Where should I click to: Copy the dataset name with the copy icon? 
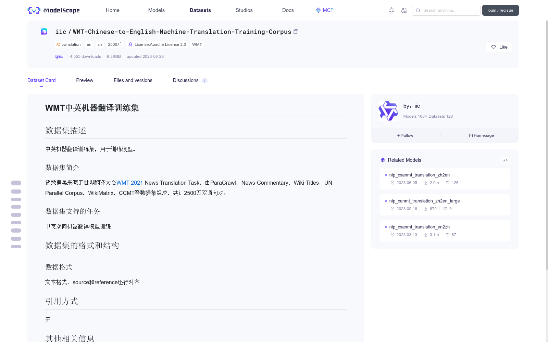click(x=296, y=31)
